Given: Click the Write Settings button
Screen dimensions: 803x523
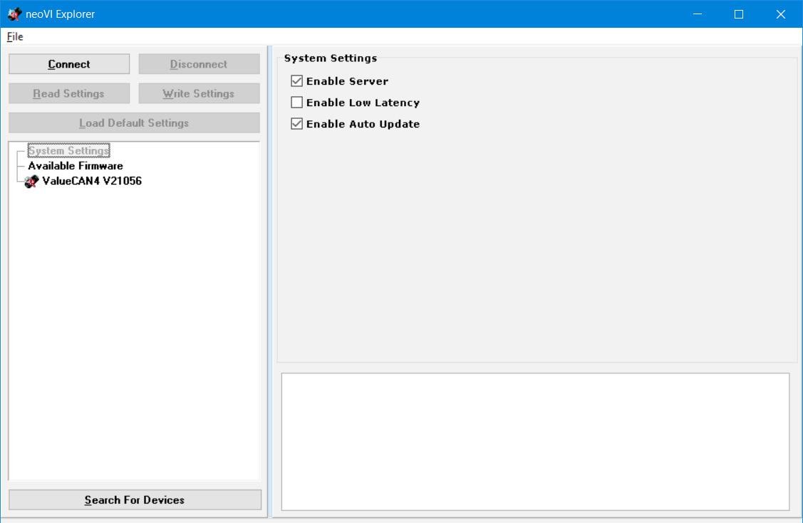Looking at the screenshot, I should [199, 93].
